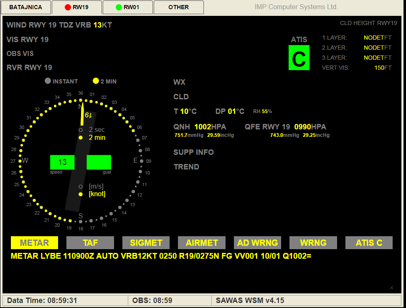This screenshot has height=308, width=406.
Task: Switch wind units to m/s
Action: pyautogui.click(x=81, y=187)
